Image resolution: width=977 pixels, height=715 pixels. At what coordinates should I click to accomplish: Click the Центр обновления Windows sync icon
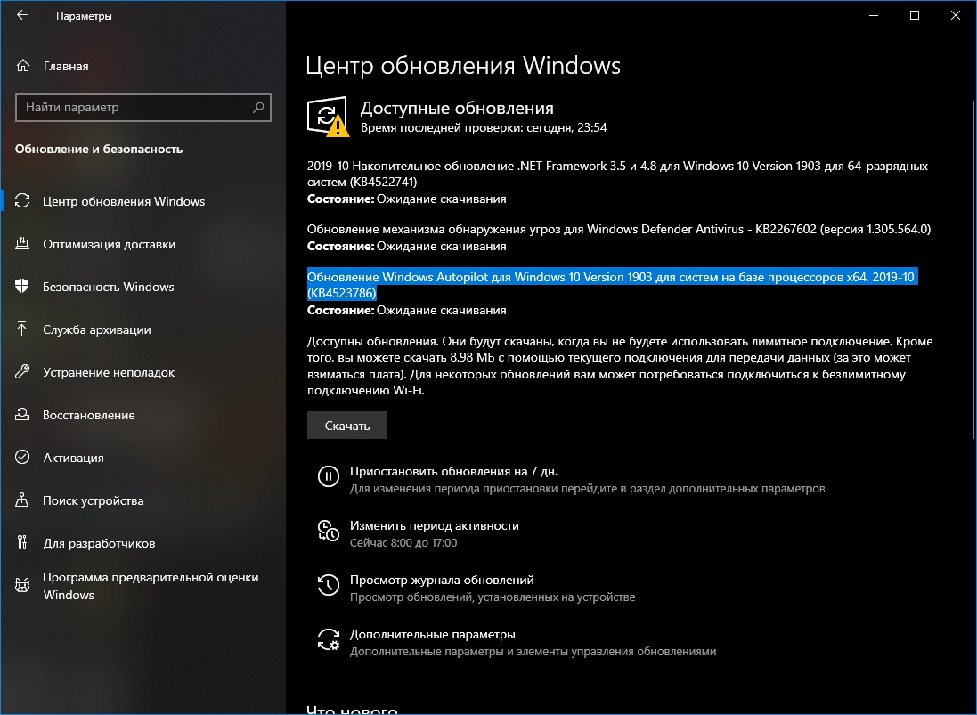pos(22,200)
